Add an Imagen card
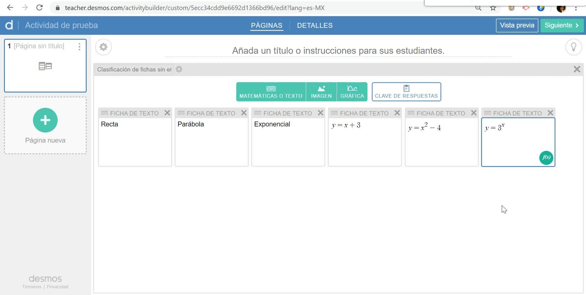586x295 pixels. tap(321, 92)
